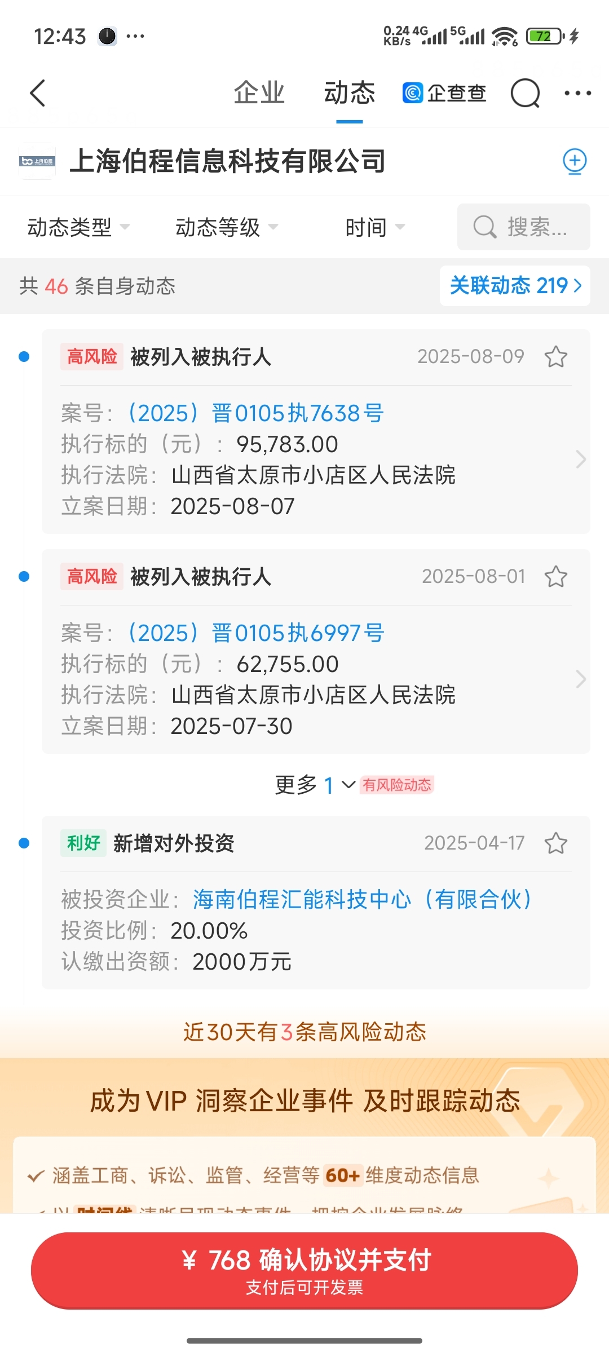Tap the company logo thumbnail
This screenshot has height=1353, width=609.
click(37, 161)
